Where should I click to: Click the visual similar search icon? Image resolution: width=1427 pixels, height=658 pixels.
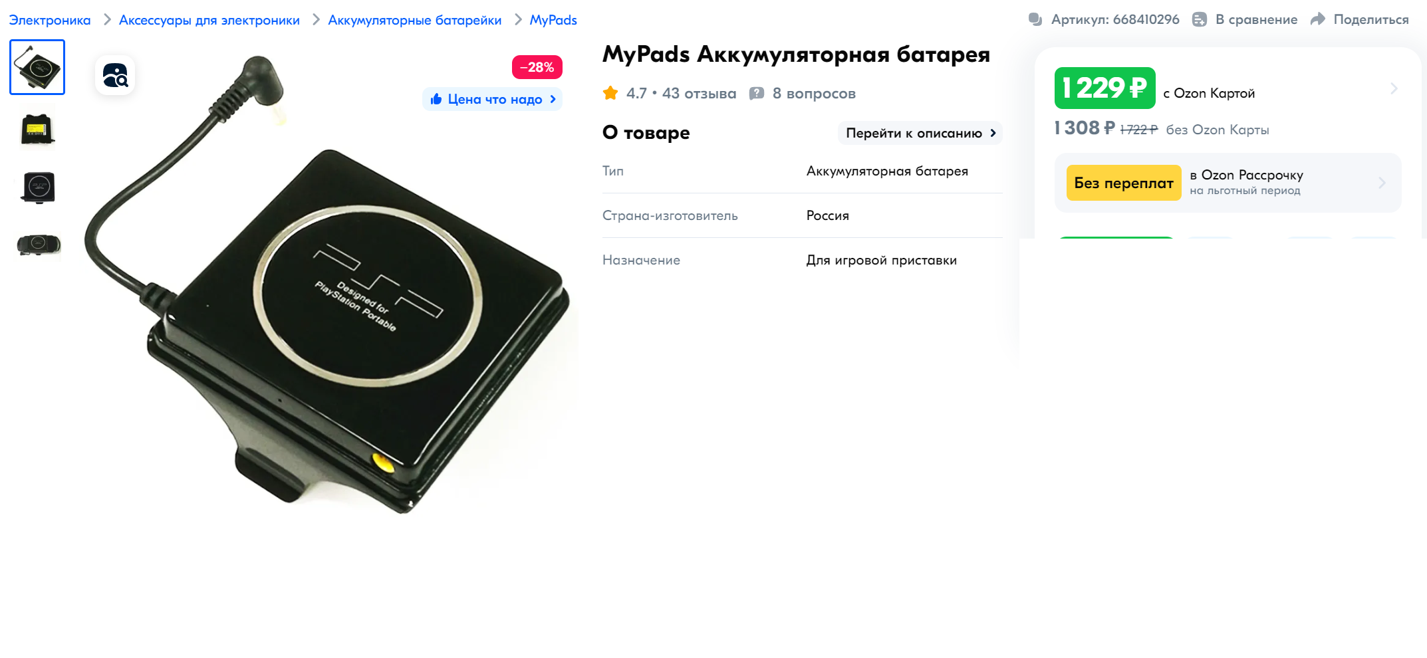[x=115, y=75]
